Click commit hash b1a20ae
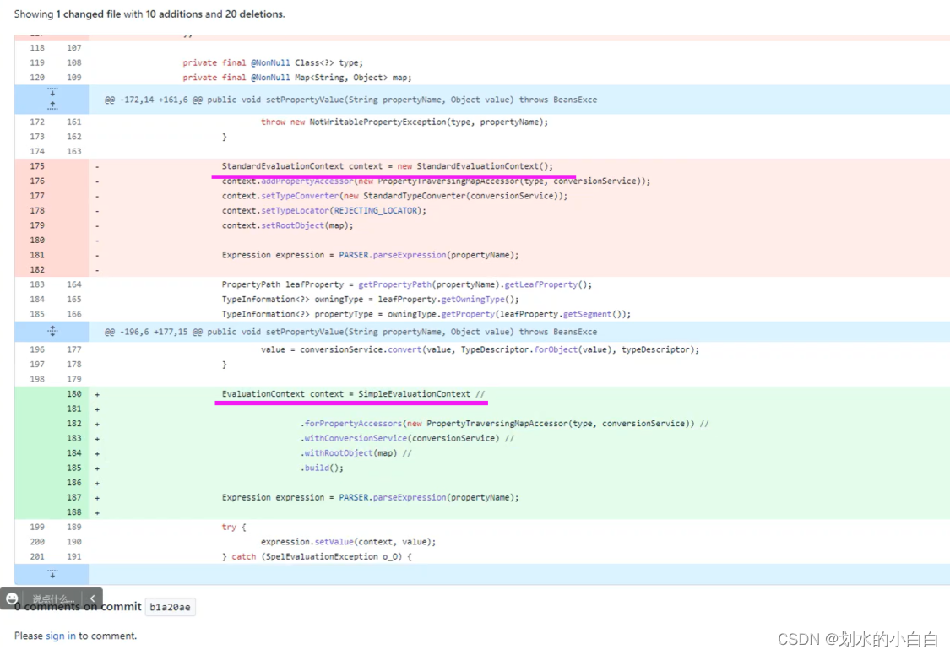This screenshot has width=950, height=655. point(171,607)
